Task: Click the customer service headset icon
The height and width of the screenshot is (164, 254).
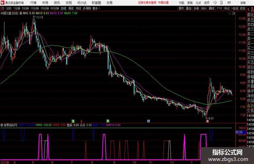Action: pos(215,3)
